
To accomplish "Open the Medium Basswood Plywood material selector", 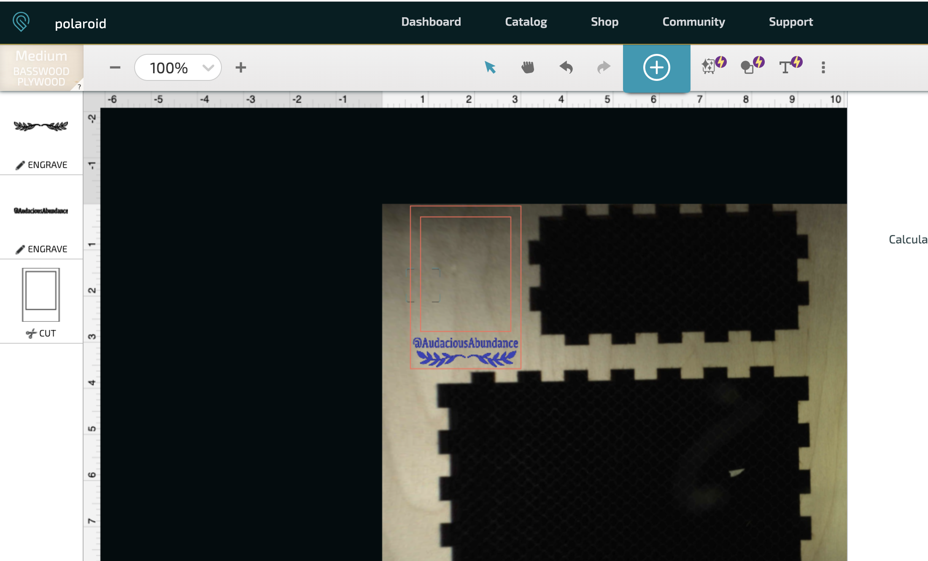I will pyautogui.click(x=41, y=67).
